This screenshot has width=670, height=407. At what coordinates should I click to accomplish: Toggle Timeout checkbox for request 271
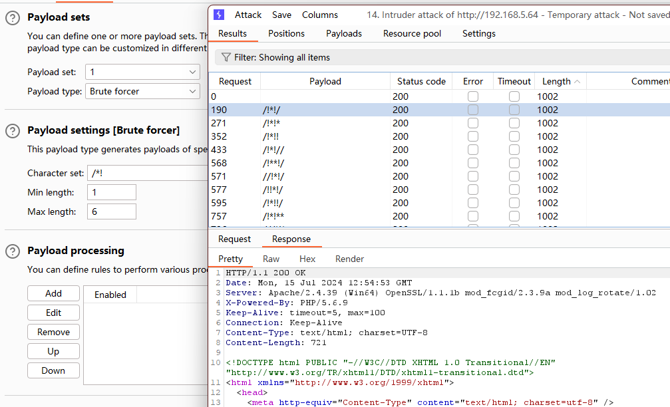514,123
